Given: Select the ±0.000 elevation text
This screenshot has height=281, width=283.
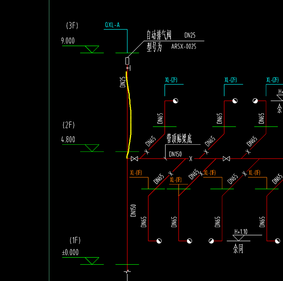Looking at the screenshot, I should 70,252.
